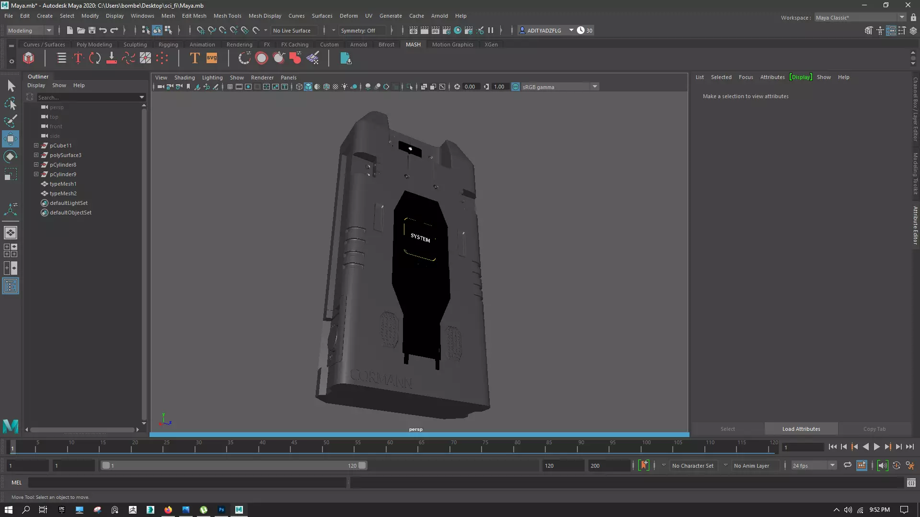920x517 pixels.
Task: Toggle the viewport grid icon
Action: point(230,87)
